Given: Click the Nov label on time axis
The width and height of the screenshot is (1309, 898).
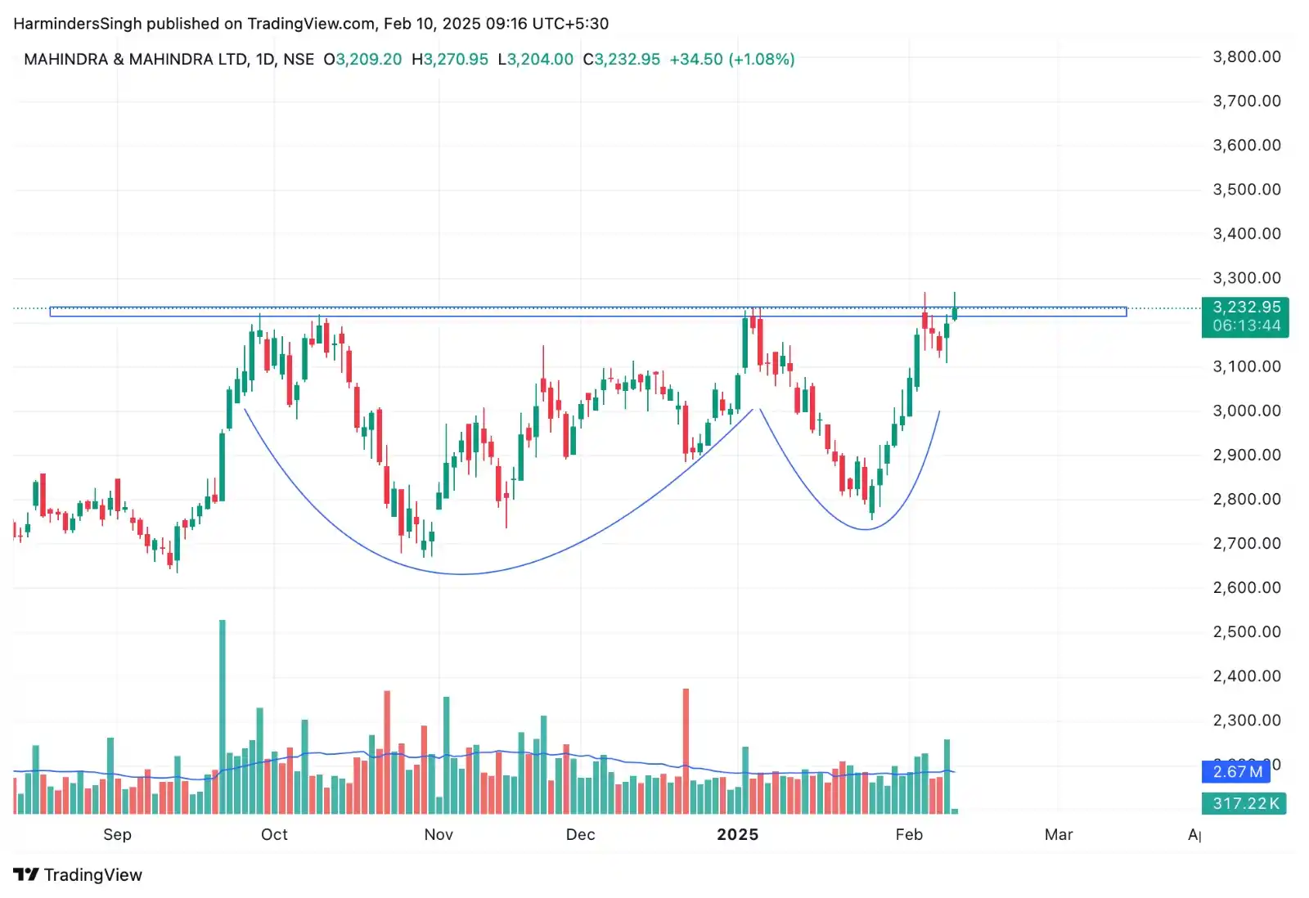Looking at the screenshot, I should point(439,834).
